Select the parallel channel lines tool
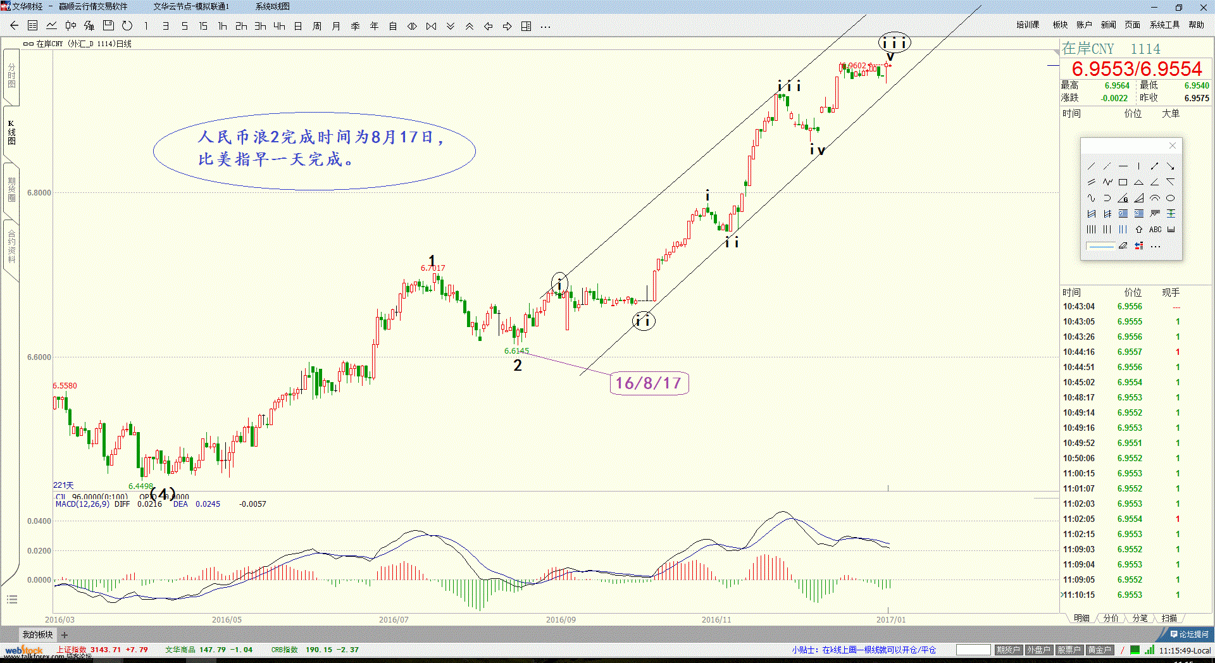This screenshot has height=663, width=1215. point(1091,182)
